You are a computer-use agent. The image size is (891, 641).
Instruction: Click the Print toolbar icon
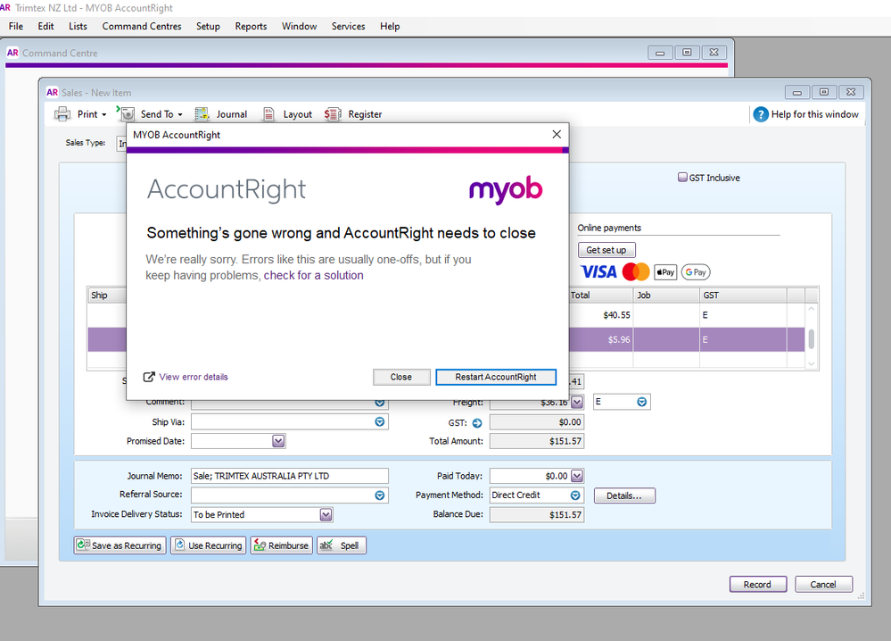(x=63, y=114)
